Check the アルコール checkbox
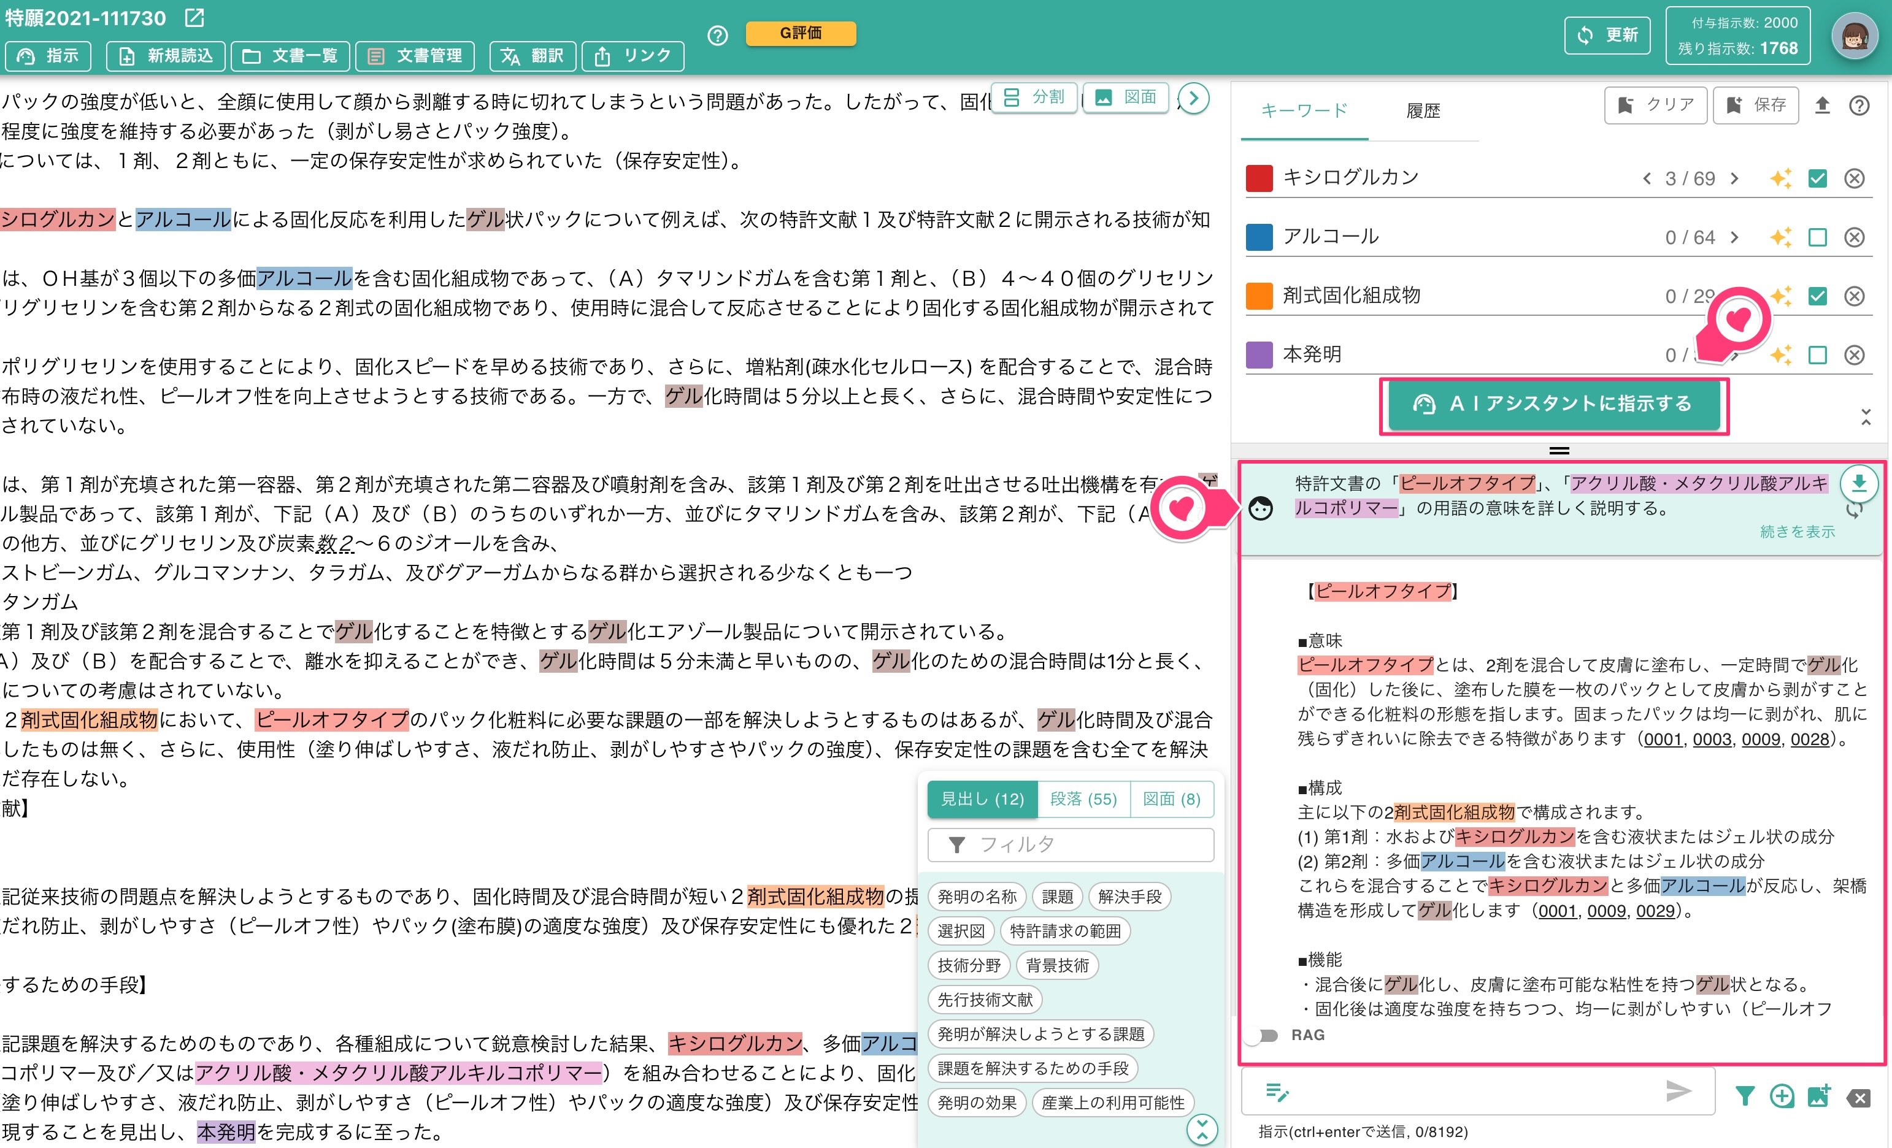The width and height of the screenshot is (1892, 1148). pyautogui.click(x=1818, y=237)
